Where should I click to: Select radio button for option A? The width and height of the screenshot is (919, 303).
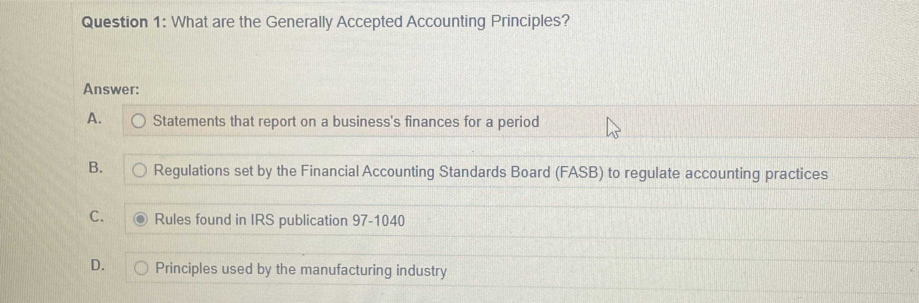(x=138, y=121)
